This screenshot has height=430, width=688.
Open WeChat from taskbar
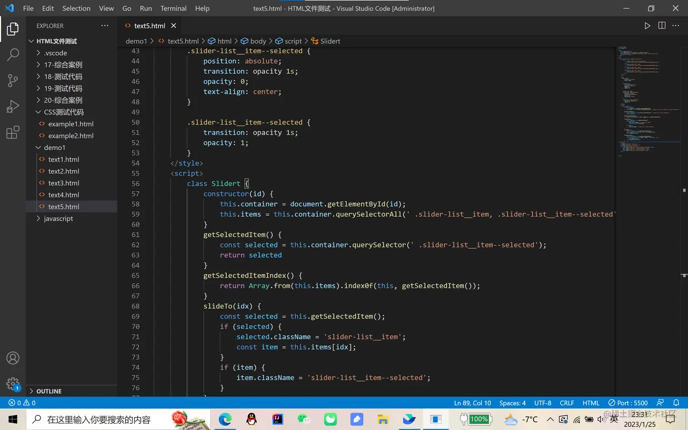[304, 420]
